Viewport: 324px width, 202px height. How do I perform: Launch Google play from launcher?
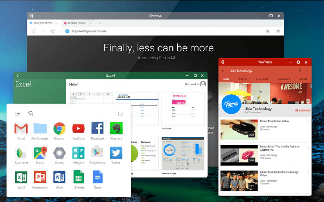[97, 153]
